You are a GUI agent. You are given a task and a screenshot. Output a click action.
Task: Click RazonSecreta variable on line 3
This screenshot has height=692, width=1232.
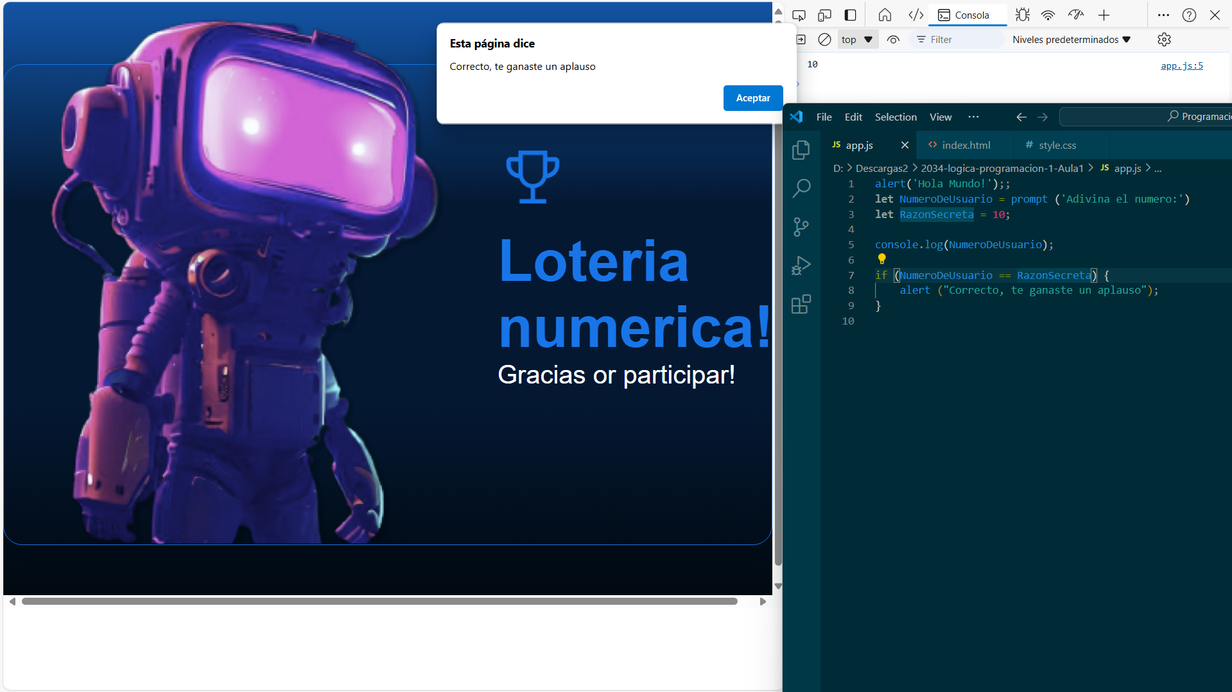tap(936, 215)
